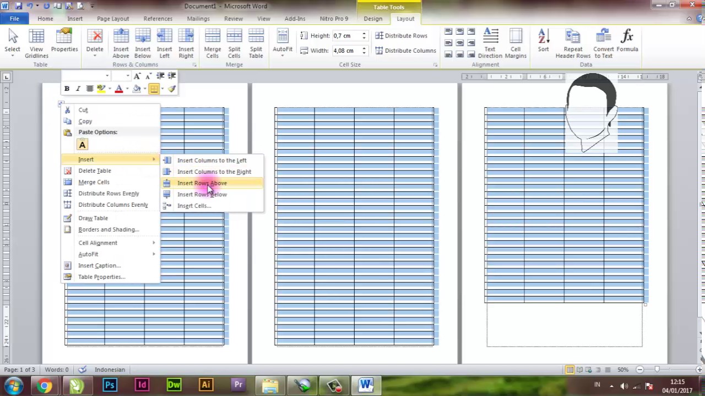Toggle Italic in the mini toolbar
Image resolution: width=705 pixels, height=396 pixels.
[x=78, y=89]
